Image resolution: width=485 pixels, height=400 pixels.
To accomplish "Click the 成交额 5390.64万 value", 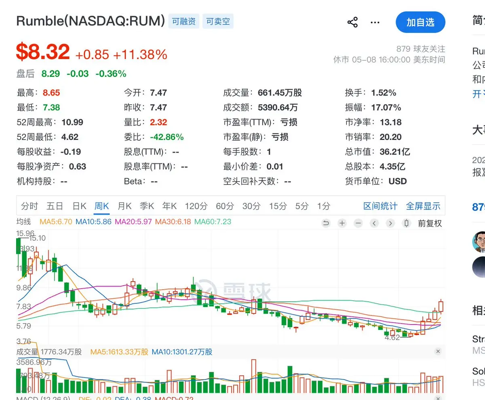I will [278, 108].
